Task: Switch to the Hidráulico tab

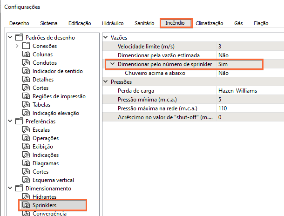Action: click(113, 23)
